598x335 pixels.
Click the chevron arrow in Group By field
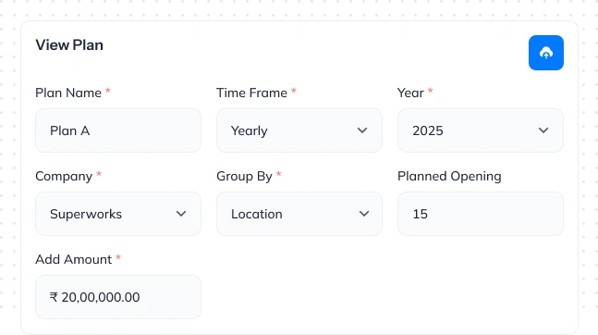[364, 214]
